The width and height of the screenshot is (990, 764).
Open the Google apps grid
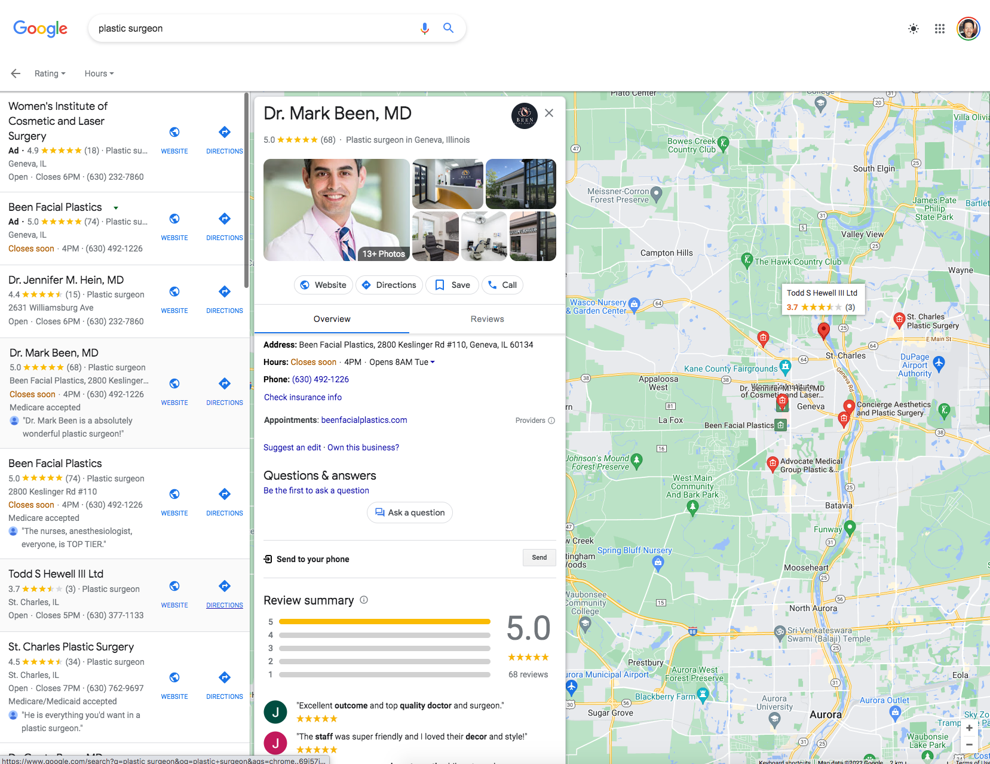[x=940, y=29]
